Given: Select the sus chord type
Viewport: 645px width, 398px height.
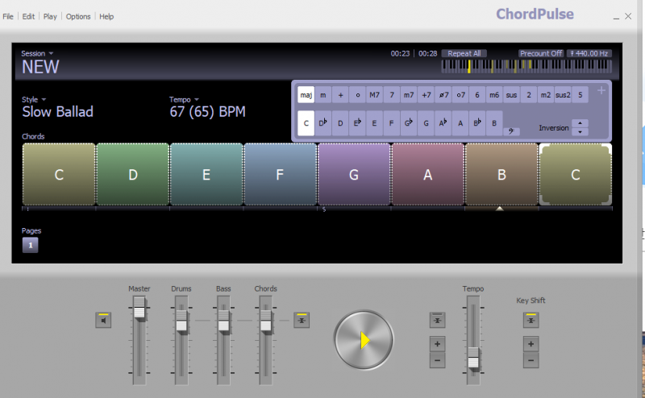Looking at the screenshot, I should (511, 95).
